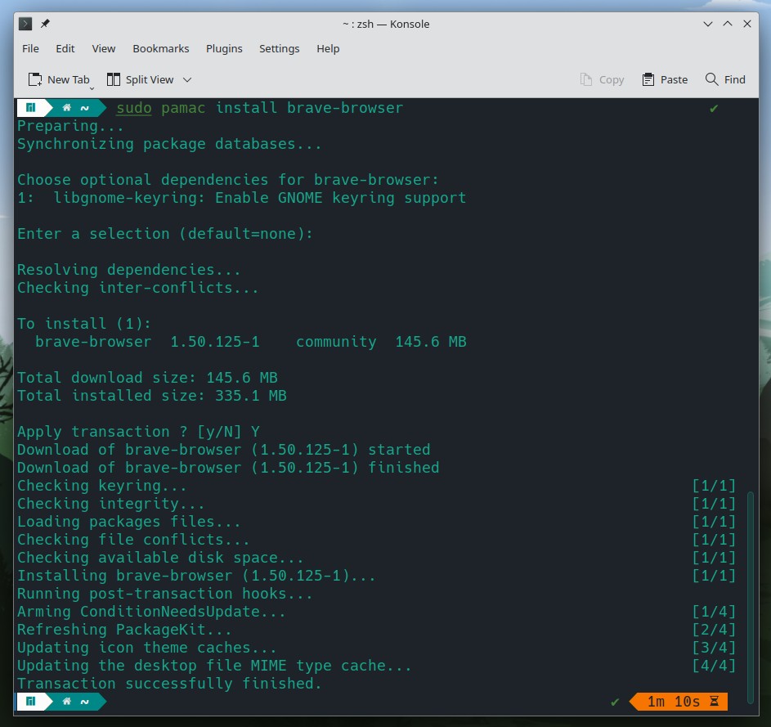Click the New Tab button
Screen dimensions: 771x727
tap(59, 79)
